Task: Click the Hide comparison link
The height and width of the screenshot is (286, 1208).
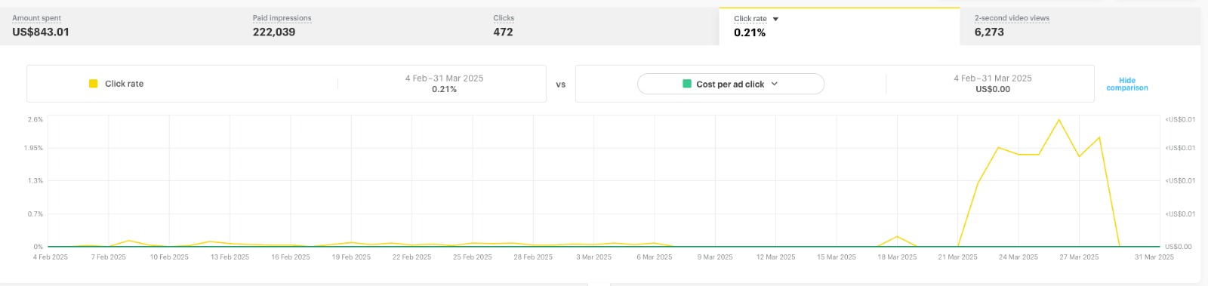Action: (1126, 84)
